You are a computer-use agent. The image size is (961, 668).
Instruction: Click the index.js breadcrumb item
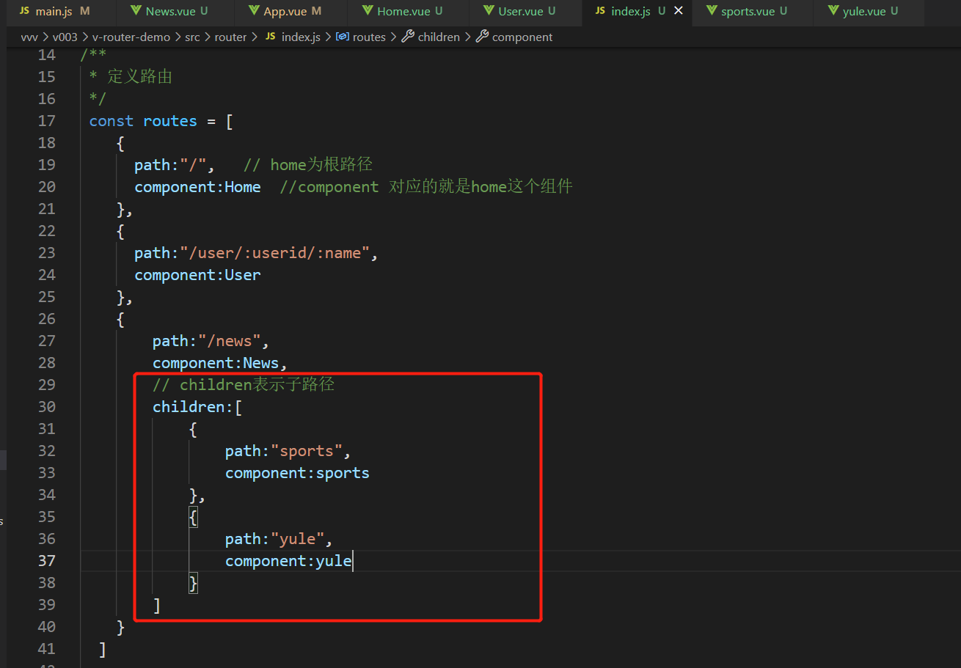coord(301,37)
